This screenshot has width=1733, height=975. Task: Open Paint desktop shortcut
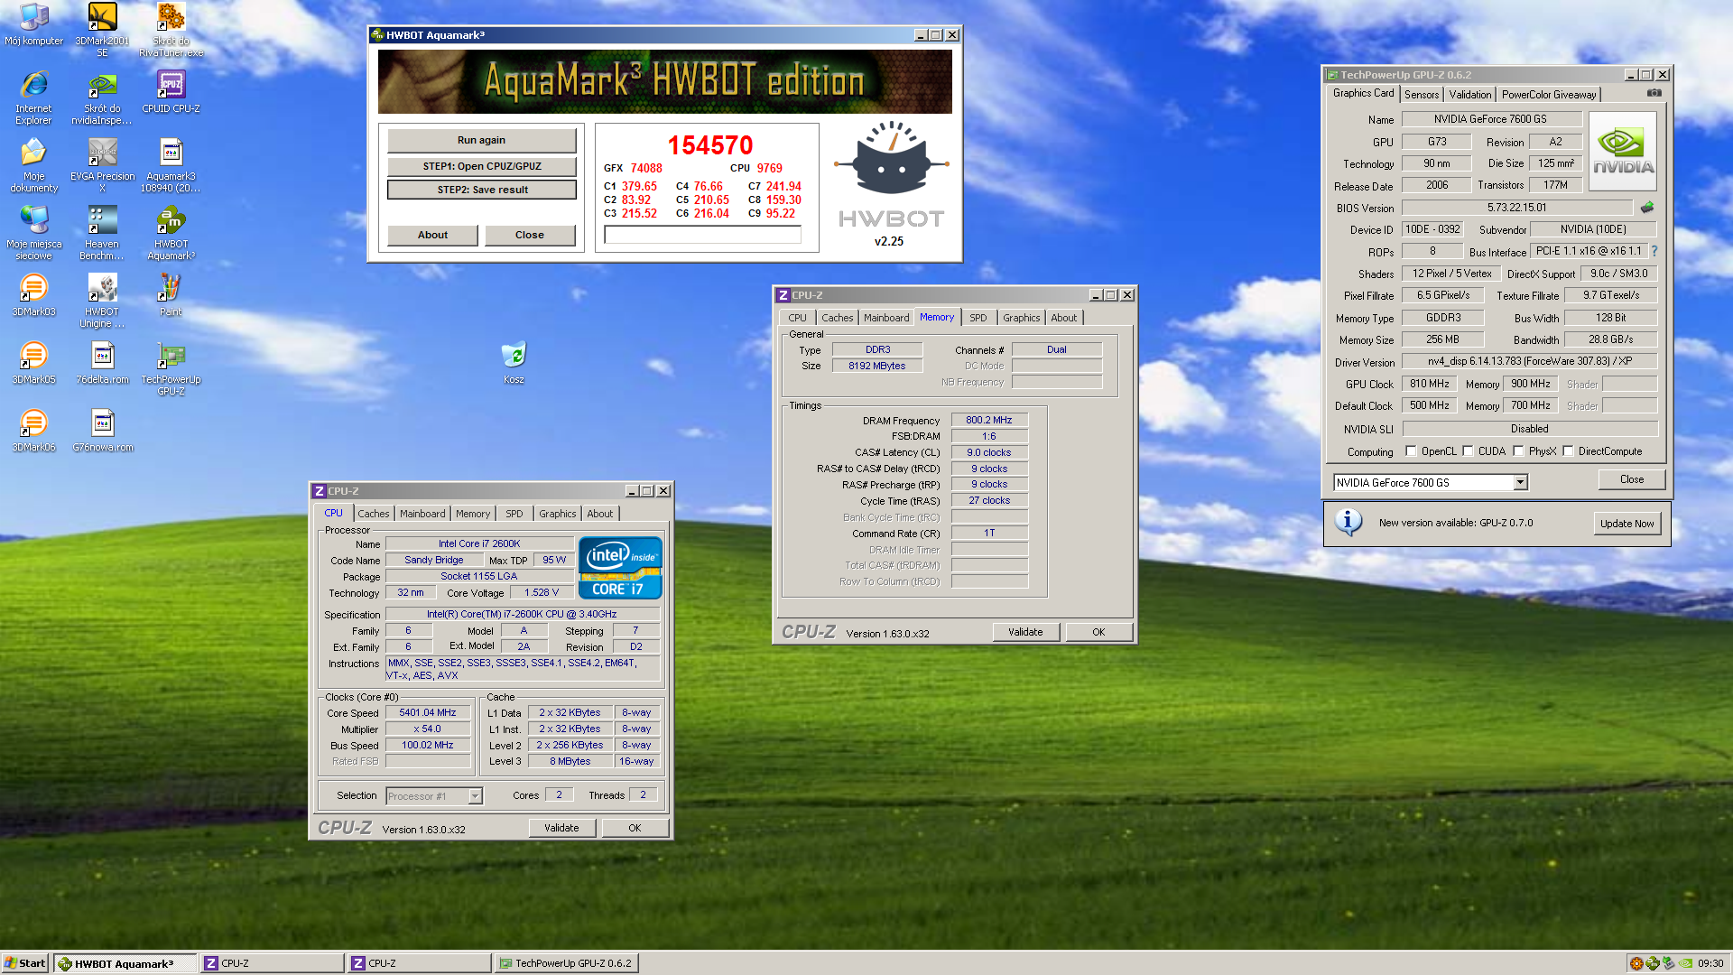[x=171, y=295]
